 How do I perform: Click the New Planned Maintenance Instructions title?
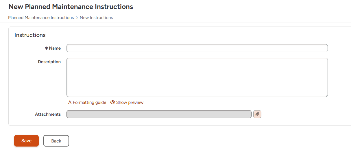coord(71,7)
